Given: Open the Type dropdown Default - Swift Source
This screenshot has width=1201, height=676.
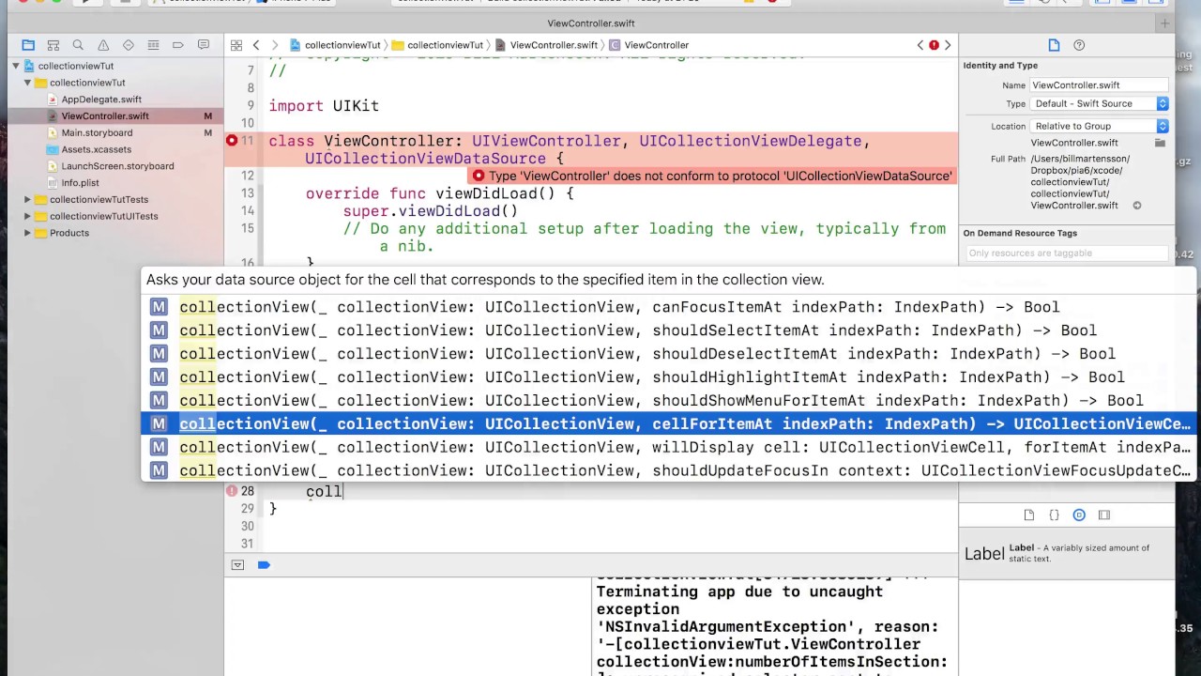Looking at the screenshot, I should click(x=1100, y=104).
